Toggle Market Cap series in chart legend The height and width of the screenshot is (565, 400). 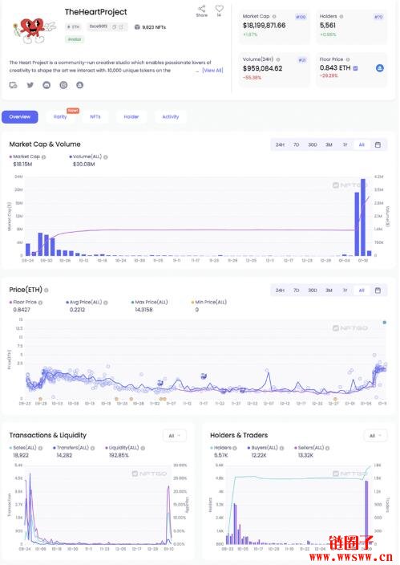(25, 156)
